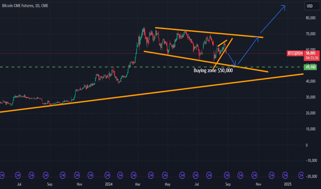
Task: Click the 2024 date axis label
Action: [109, 184]
